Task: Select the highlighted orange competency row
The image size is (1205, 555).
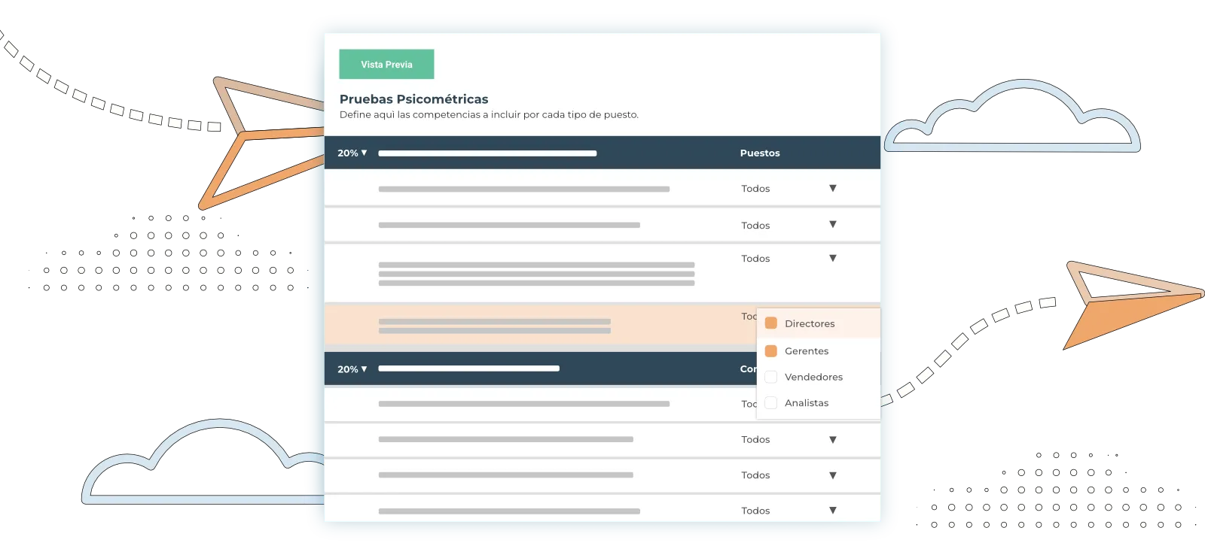Action: point(527,325)
